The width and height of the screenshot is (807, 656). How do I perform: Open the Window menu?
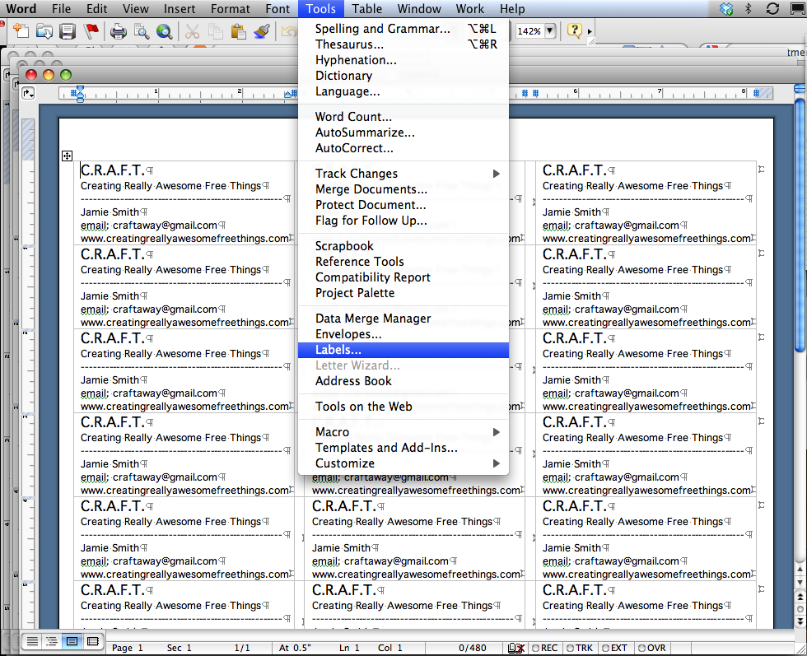(x=419, y=9)
